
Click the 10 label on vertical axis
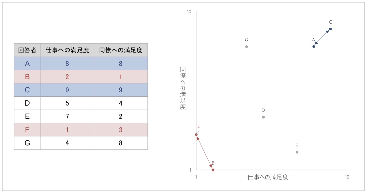coord(189,12)
